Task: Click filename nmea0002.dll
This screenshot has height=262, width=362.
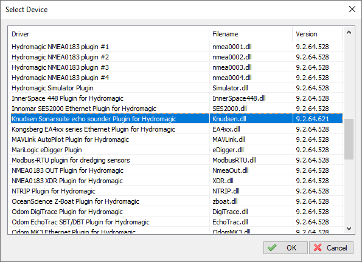Action: coord(232,57)
